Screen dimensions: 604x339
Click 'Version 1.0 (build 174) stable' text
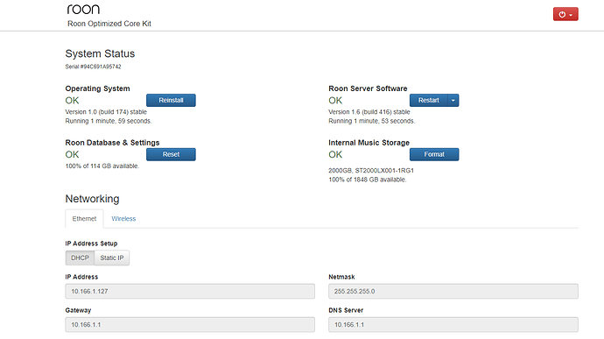106,112
